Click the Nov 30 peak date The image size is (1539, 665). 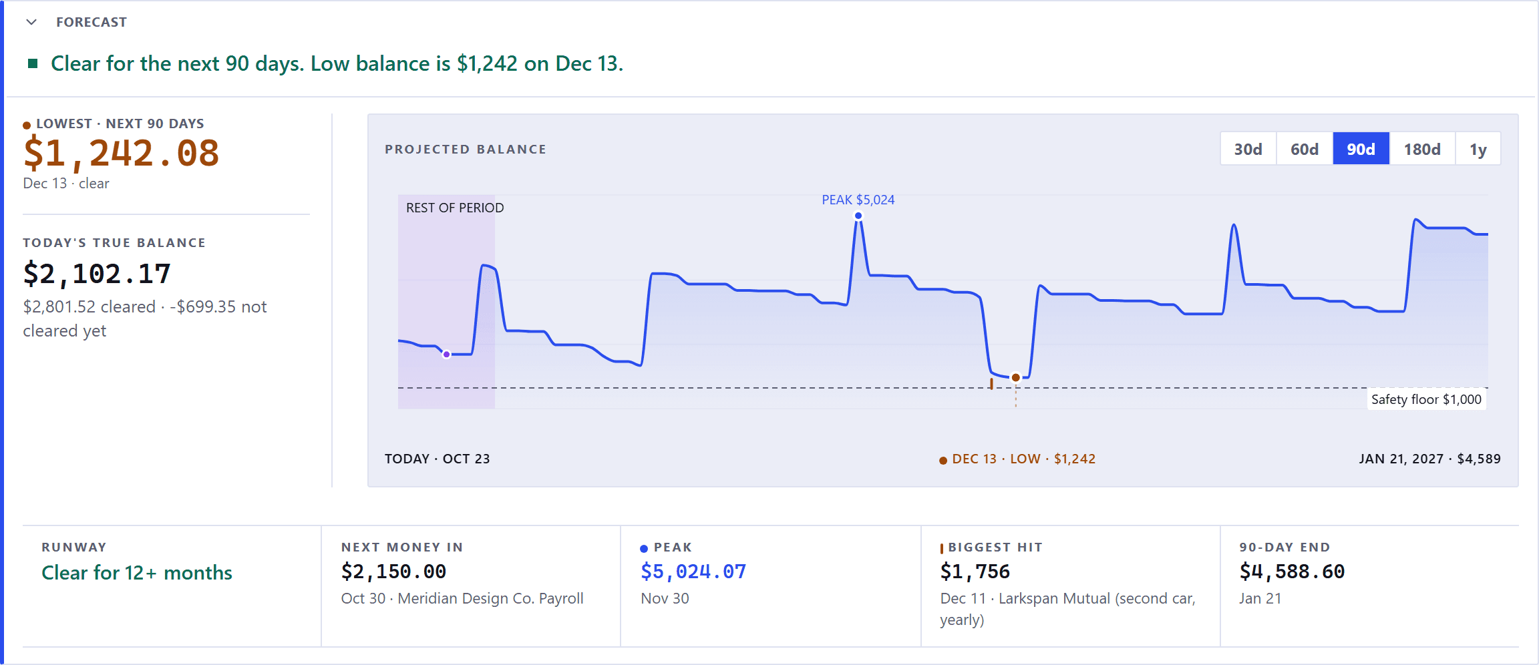coord(665,598)
